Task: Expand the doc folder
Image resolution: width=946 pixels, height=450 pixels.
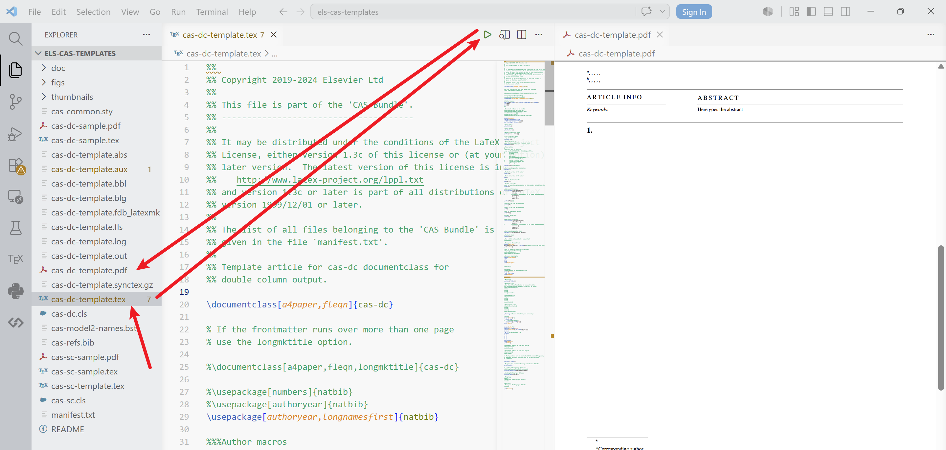Action: pos(97,68)
